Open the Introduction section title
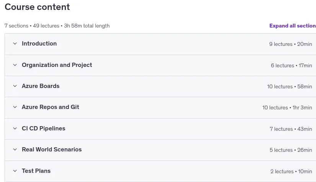This screenshot has height=182, width=316. pyautogui.click(x=39, y=44)
